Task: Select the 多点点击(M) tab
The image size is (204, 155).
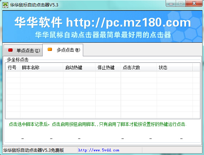Action: (63, 50)
